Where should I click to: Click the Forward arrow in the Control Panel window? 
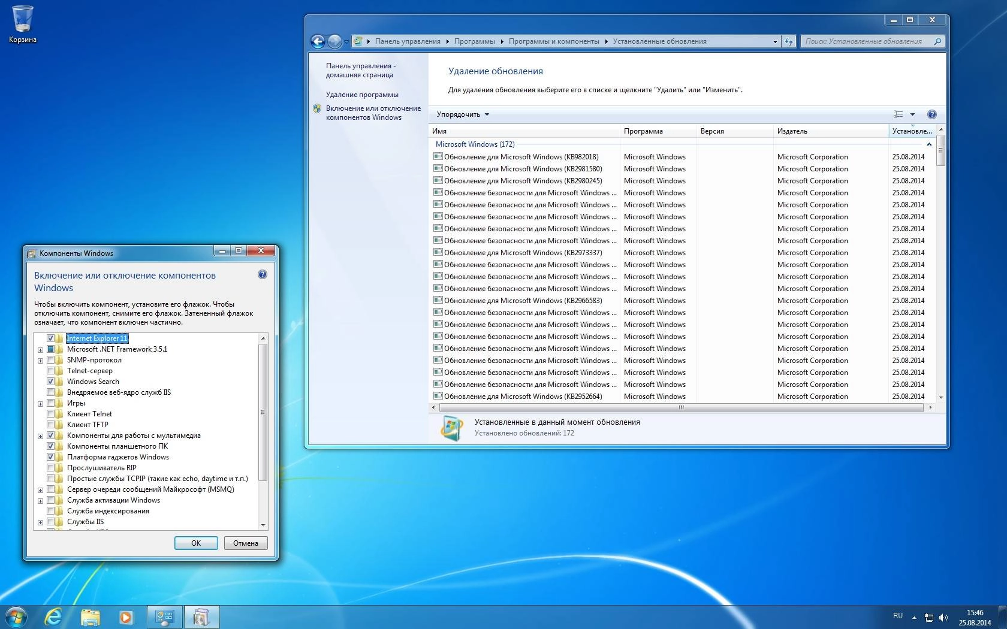(334, 41)
